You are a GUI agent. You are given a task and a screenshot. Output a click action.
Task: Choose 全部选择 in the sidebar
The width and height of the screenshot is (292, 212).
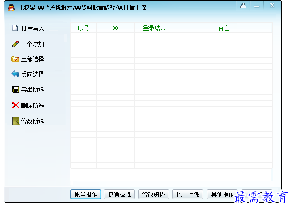click(x=28, y=59)
